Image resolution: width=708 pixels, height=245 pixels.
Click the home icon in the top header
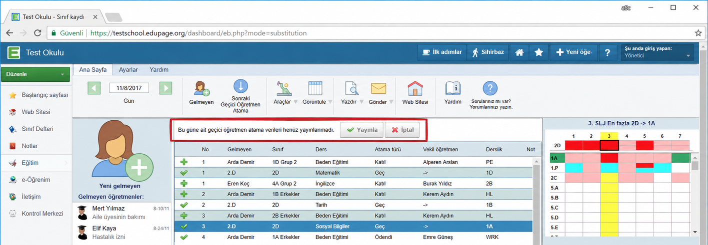click(x=519, y=52)
